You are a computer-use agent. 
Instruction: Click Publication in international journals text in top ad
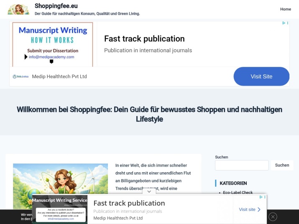click(148, 50)
